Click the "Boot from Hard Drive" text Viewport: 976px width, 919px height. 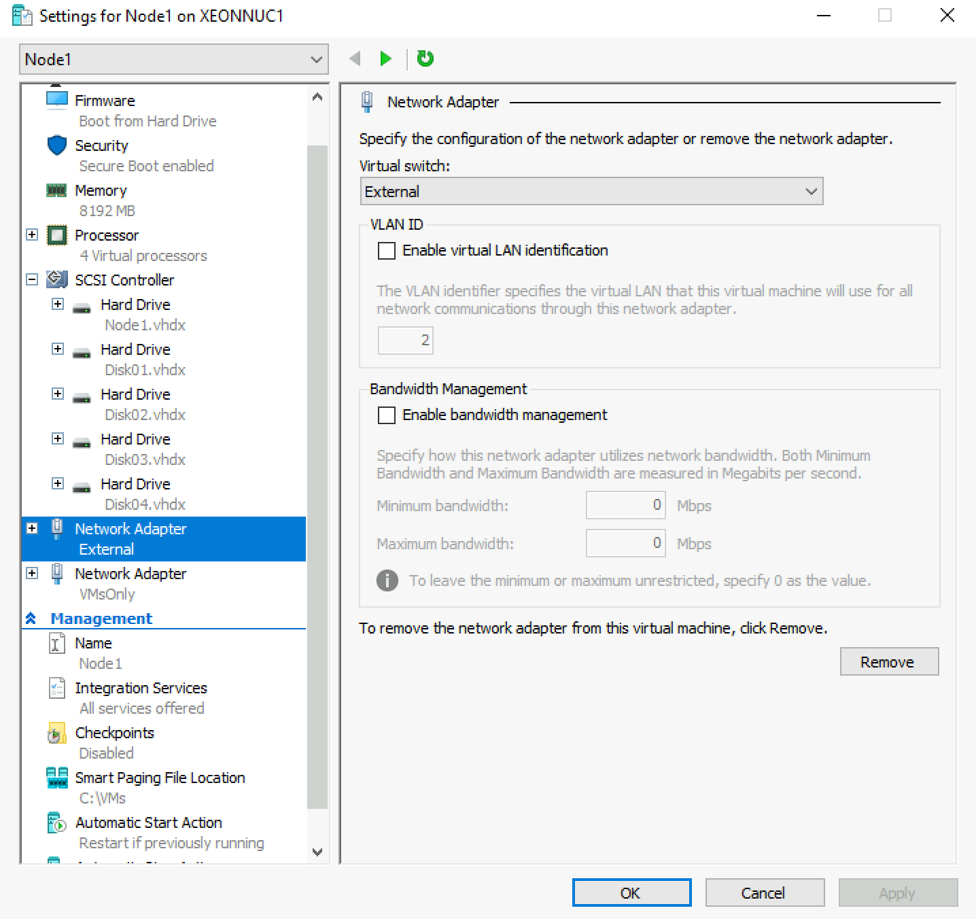pyautogui.click(x=147, y=121)
